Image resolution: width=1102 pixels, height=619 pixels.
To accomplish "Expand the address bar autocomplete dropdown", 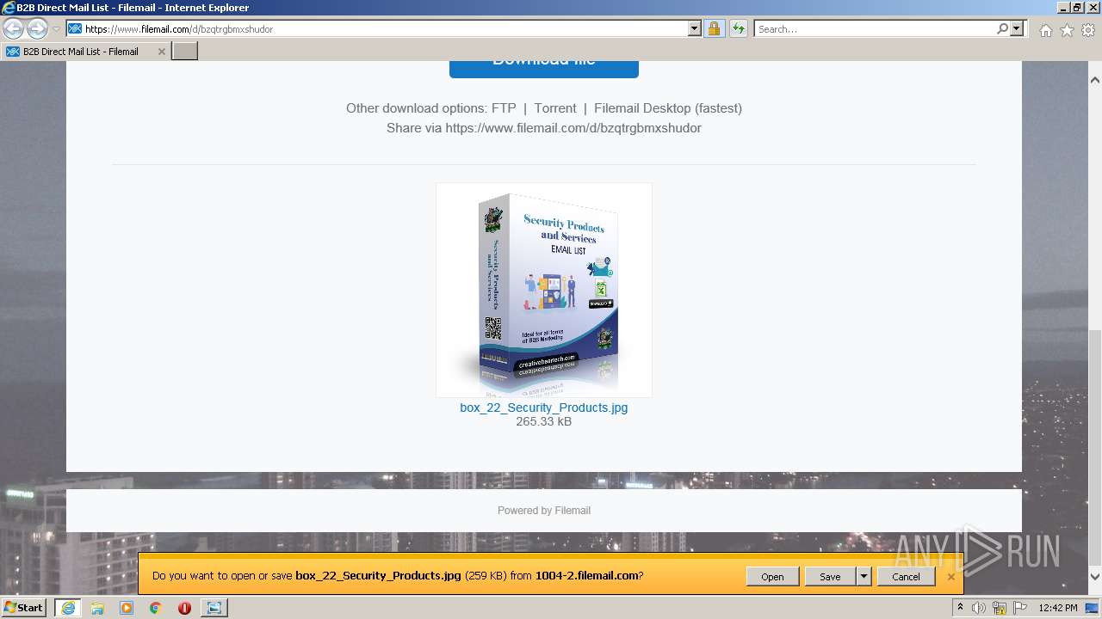I will click(695, 28).
